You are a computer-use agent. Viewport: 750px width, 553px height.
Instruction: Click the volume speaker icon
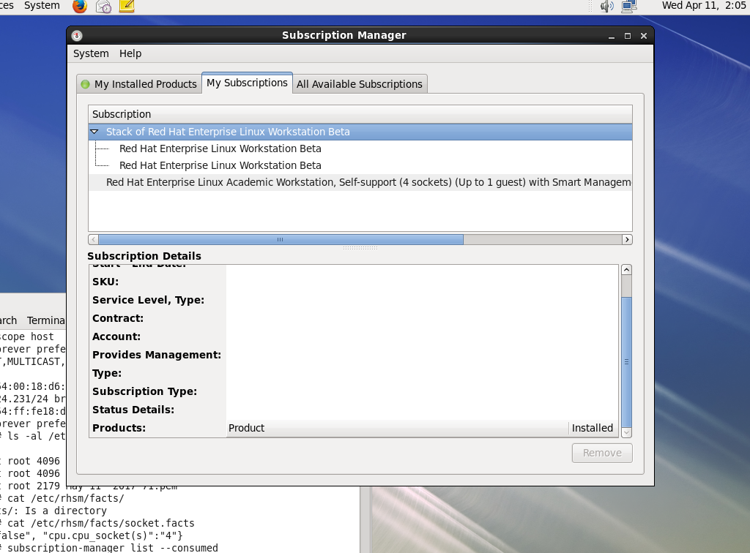(607, 6)
